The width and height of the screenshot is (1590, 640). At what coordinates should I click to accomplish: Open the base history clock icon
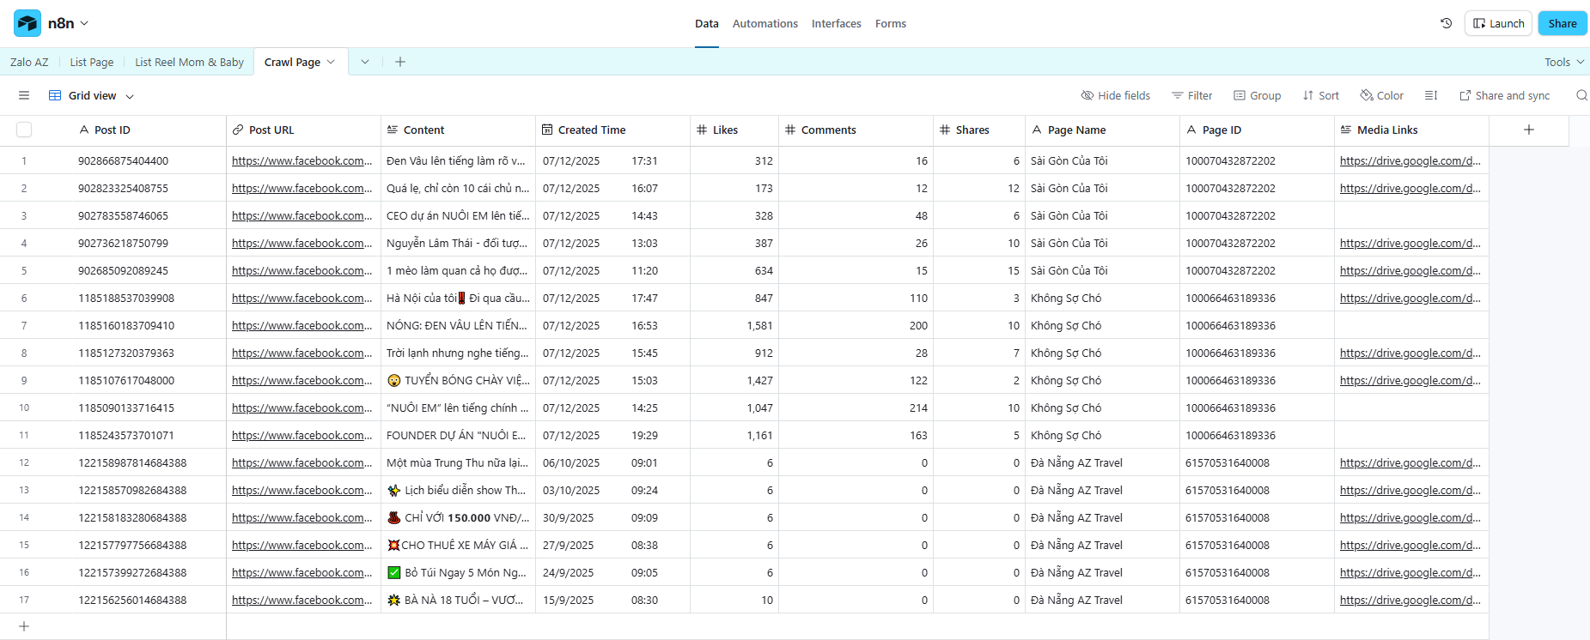coord(1447,23)
